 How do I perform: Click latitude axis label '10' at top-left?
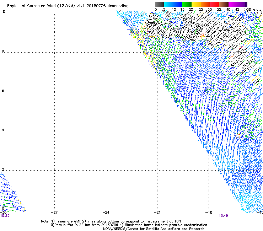3,12
